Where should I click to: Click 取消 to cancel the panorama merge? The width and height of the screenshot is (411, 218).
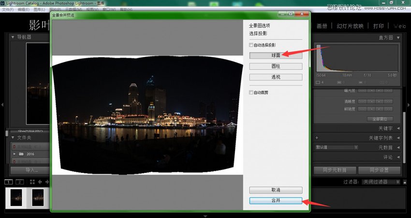[x=276, y=190]
